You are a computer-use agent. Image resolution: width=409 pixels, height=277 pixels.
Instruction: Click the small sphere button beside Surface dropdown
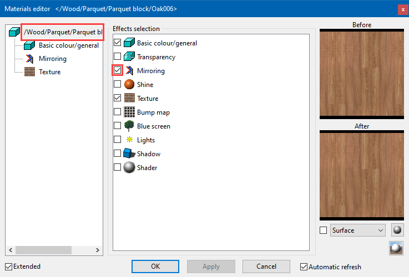tap(397, 230)
